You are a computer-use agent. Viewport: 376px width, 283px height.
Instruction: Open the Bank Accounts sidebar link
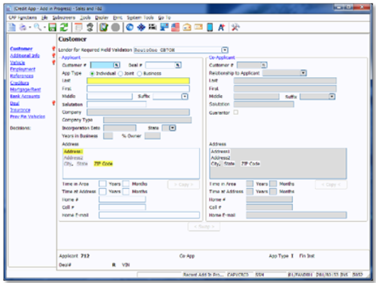25,96
